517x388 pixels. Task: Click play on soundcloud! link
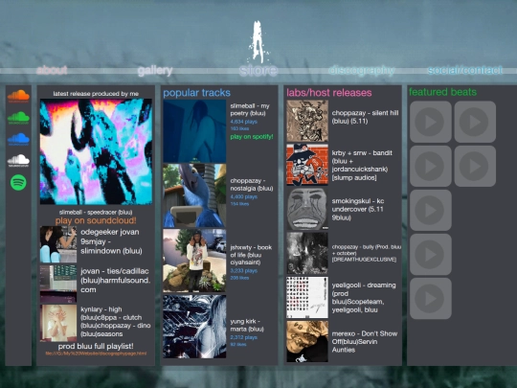click(96, 220)
